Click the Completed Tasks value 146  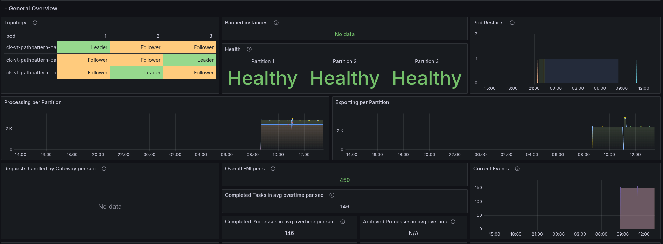(x=345, y=207)
